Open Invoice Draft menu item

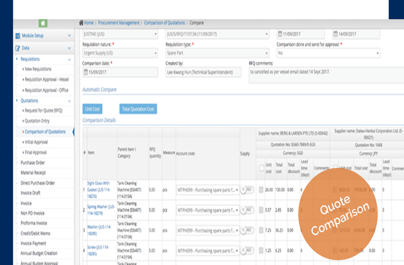pyautogui.click(x=31, y=193)
